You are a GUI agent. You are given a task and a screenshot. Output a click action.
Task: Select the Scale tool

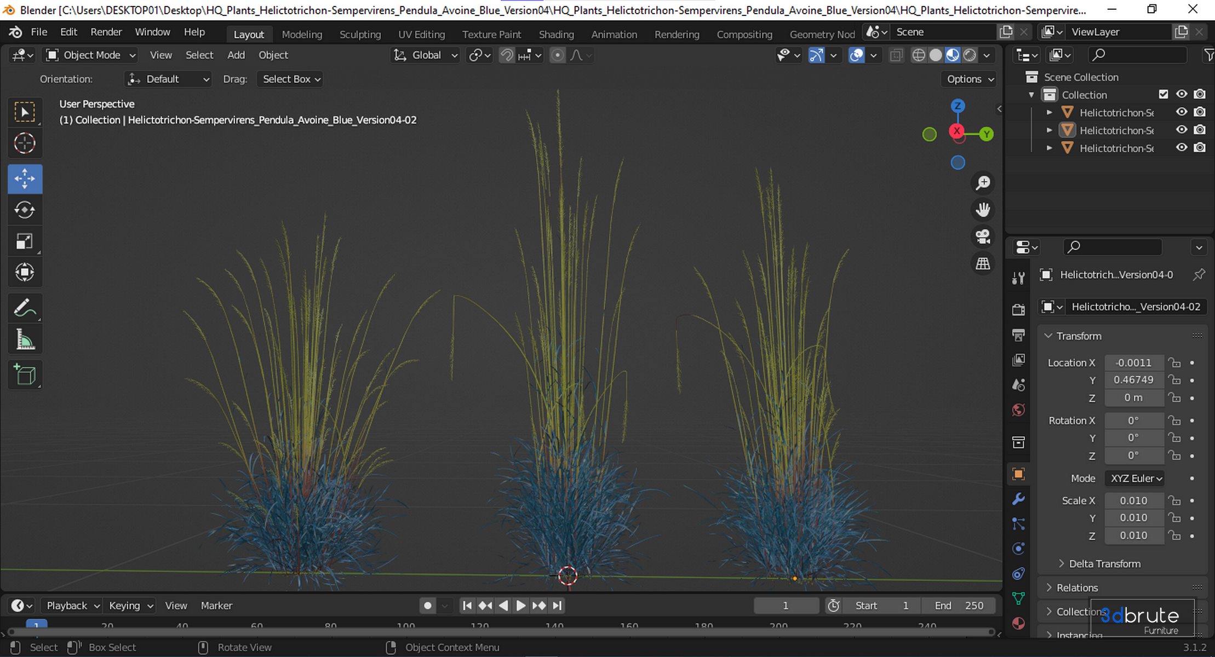[x=25, y=241]
